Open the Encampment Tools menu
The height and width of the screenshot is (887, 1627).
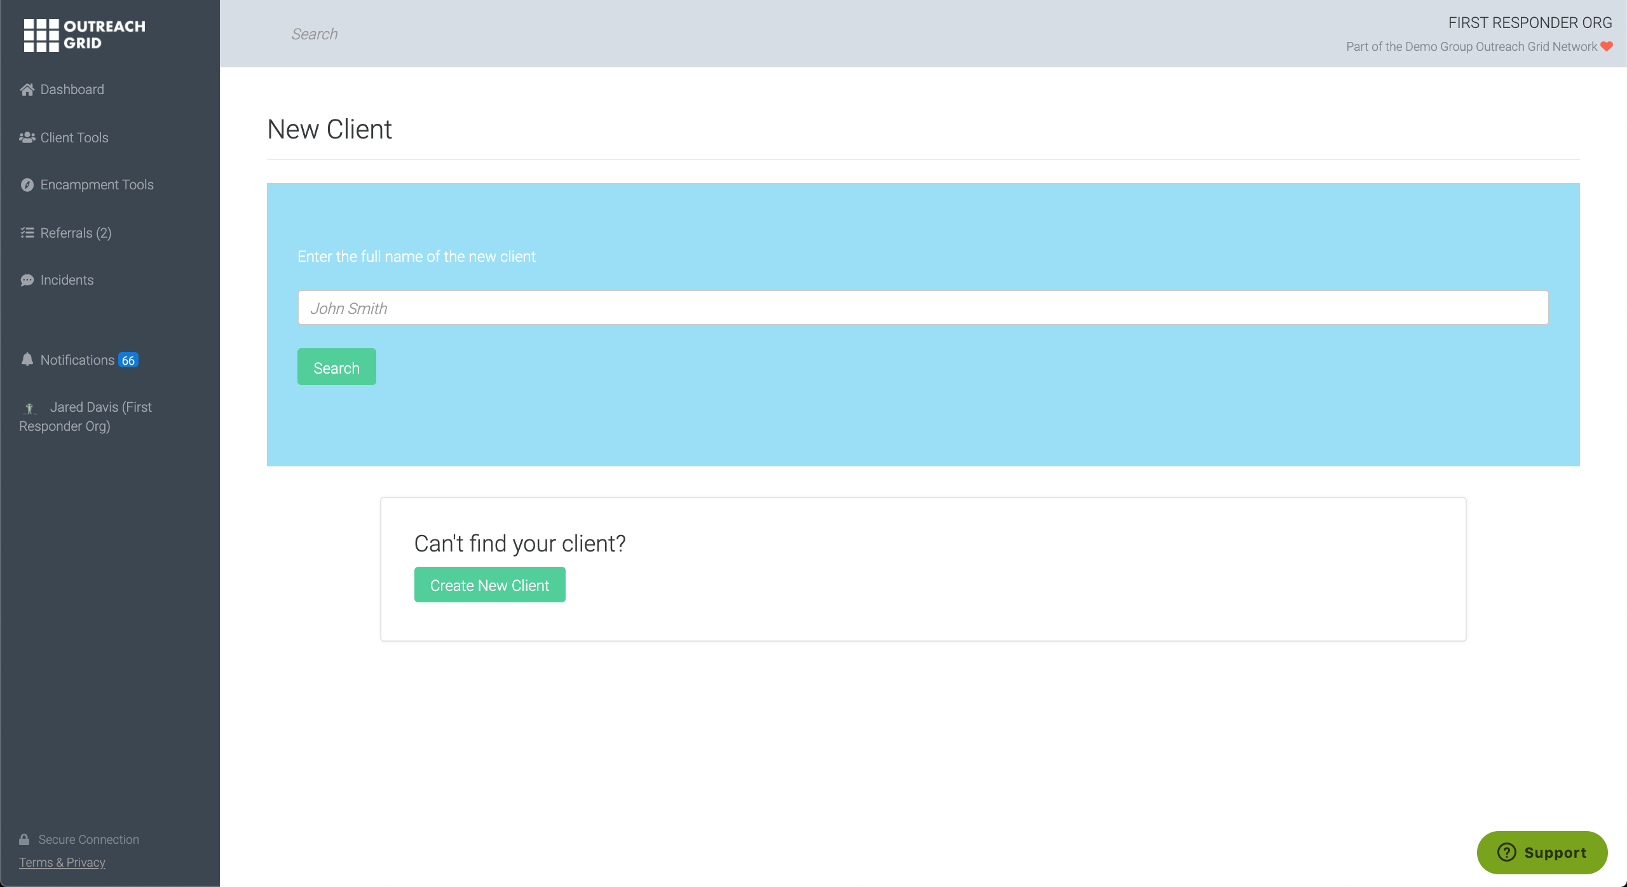coord(97,185)
